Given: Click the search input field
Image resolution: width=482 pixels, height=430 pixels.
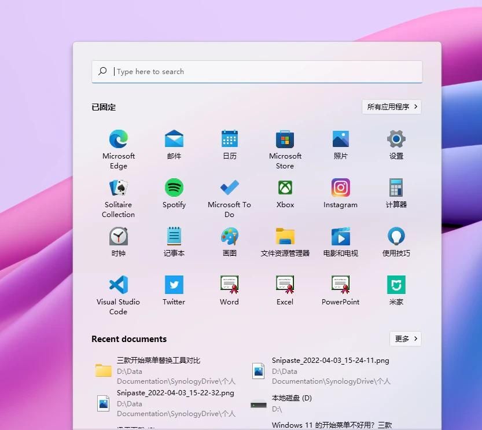Looking at the screenshot, I should 257,71.
